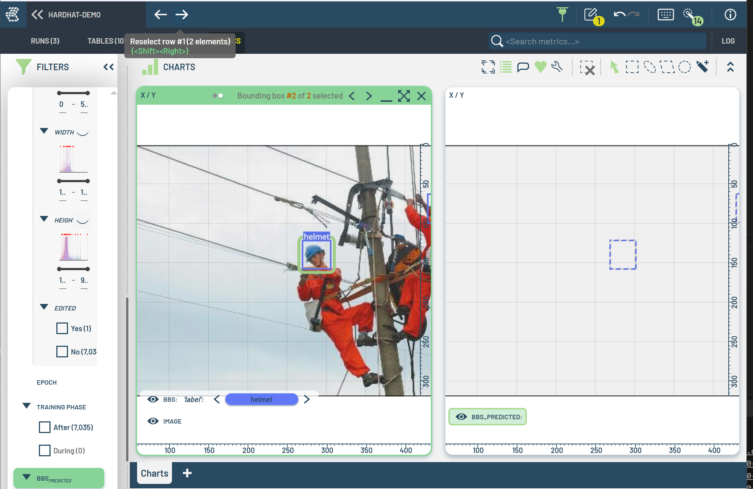Add a new tab with plus button
The image size is (753, 489).
coord(187,473)
